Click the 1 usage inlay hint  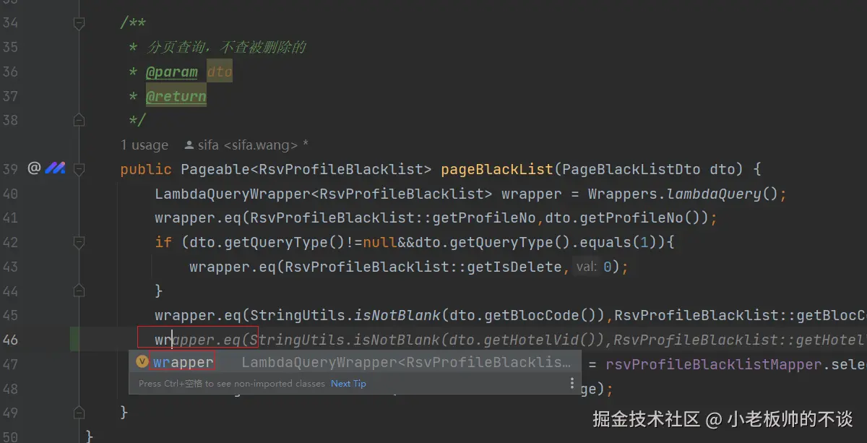[x=144, y=145]
